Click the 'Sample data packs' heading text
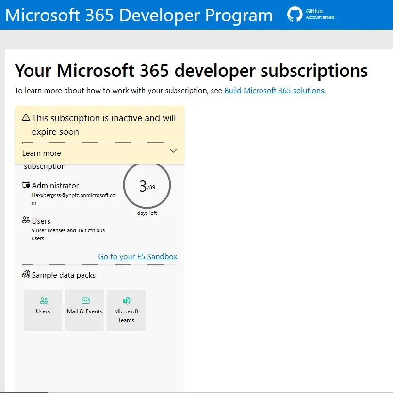 point(64,275)
